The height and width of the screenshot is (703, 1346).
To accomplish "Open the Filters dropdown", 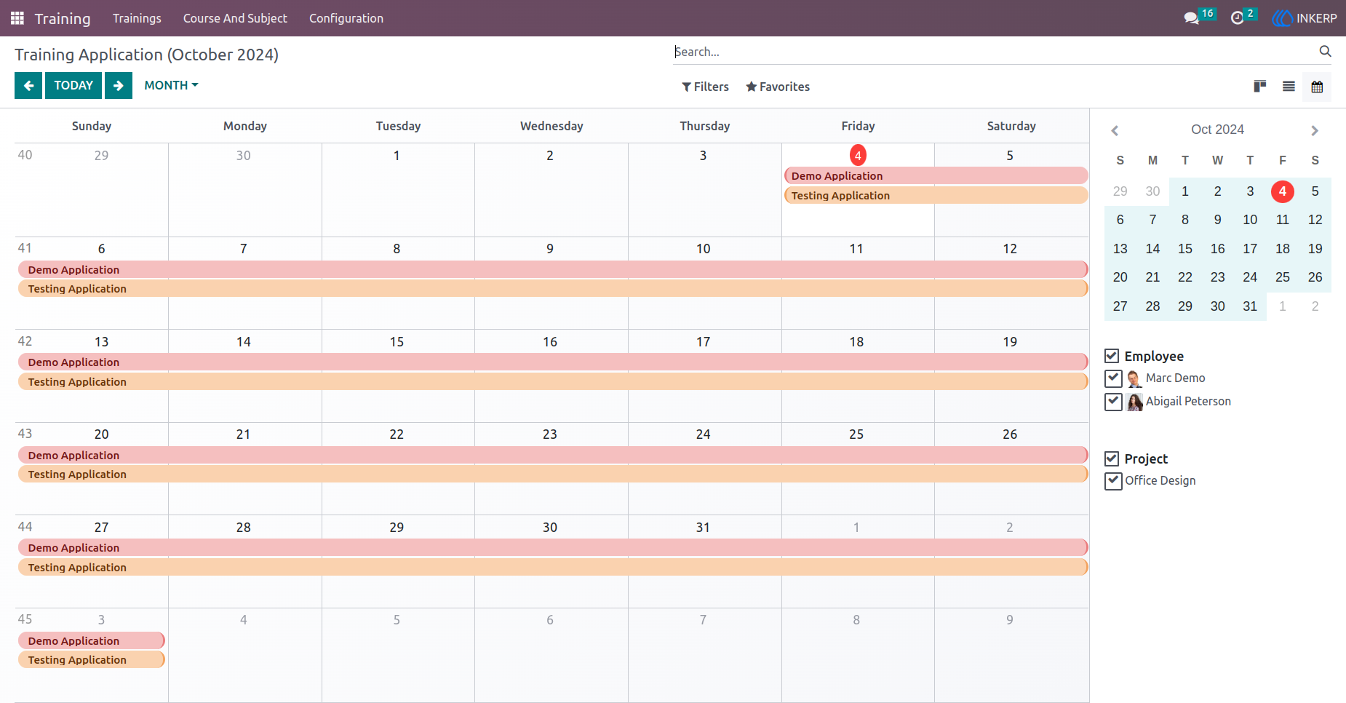I will tap(705, 87).
